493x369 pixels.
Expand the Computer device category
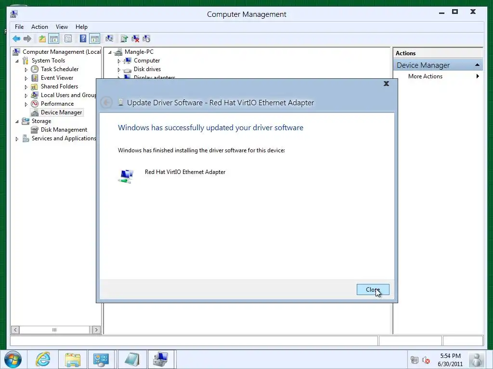pos(119,61)
